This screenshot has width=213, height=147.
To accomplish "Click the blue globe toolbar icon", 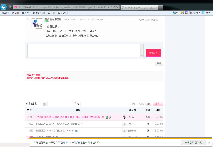I will coord(174,13).
